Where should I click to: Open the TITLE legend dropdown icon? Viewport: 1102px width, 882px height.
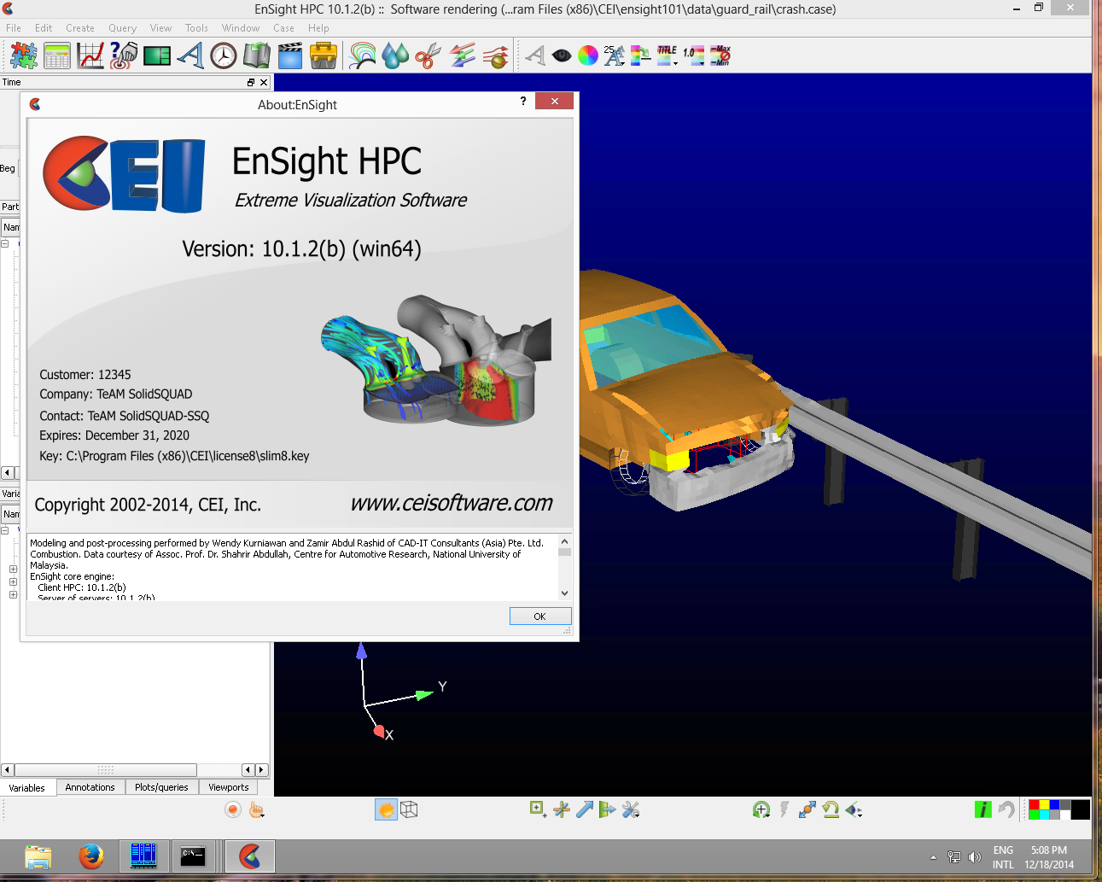point(668,56)
